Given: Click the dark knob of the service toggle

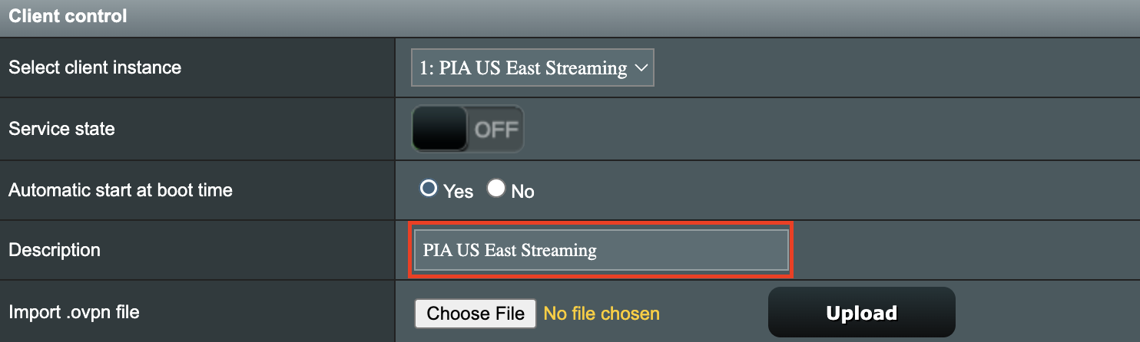Looking at the screenshot, I should (x=440, y=129).
